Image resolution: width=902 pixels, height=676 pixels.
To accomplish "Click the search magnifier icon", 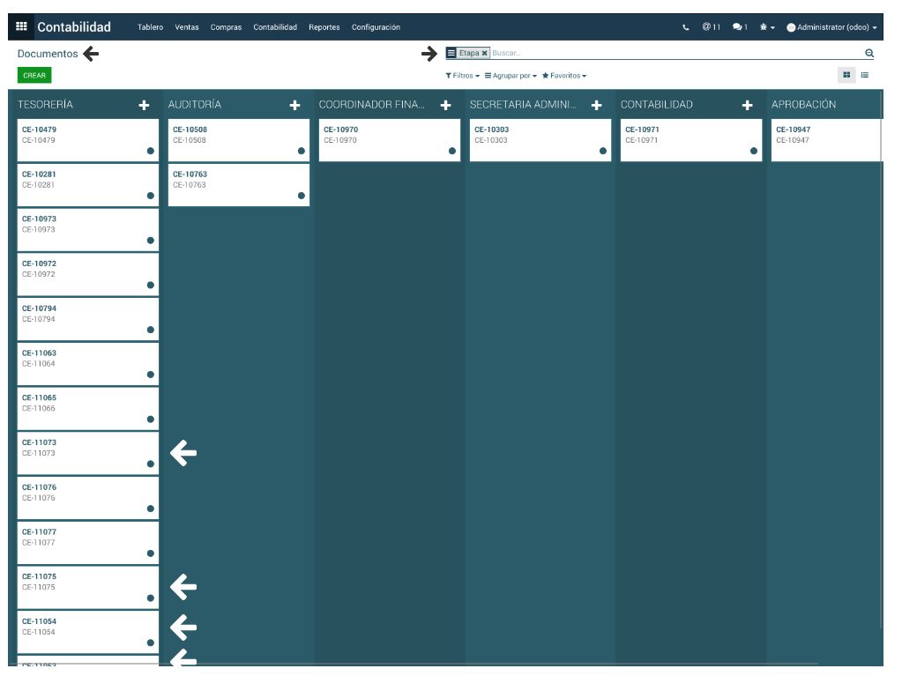I will tap(869, 54).
